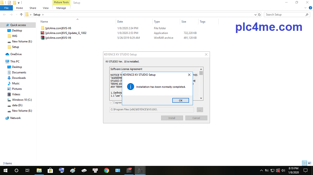Click the blue information icon in dialog
The width and height of the screenshot is (313, 175).
pos(131,87)
